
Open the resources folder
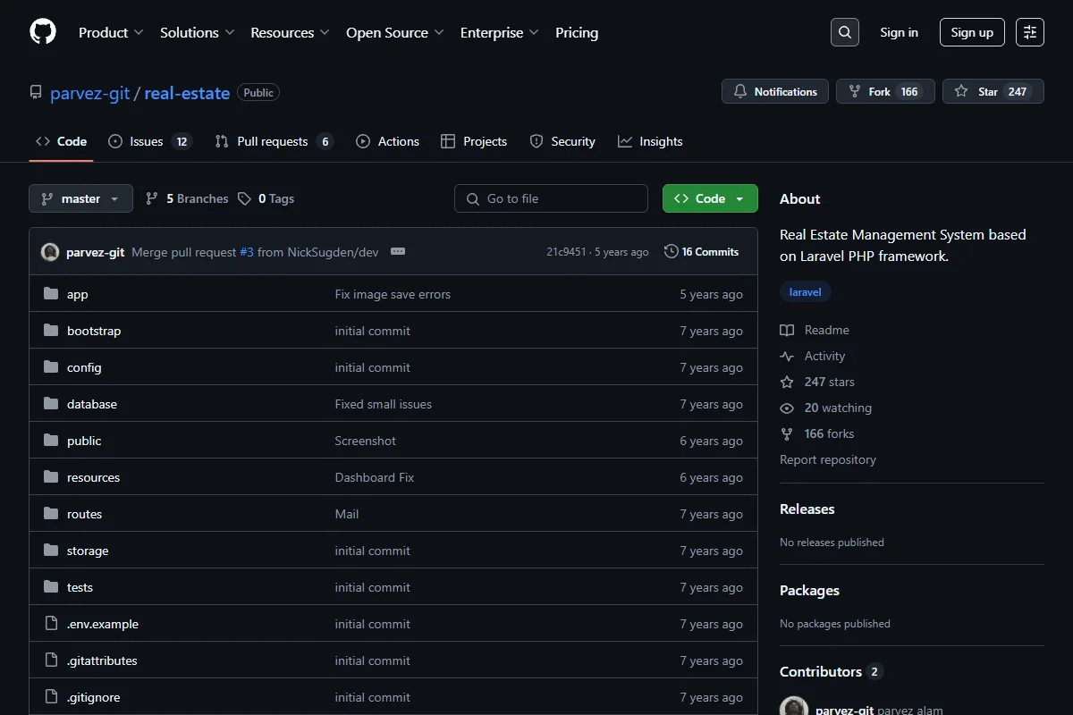pos(93,477)
